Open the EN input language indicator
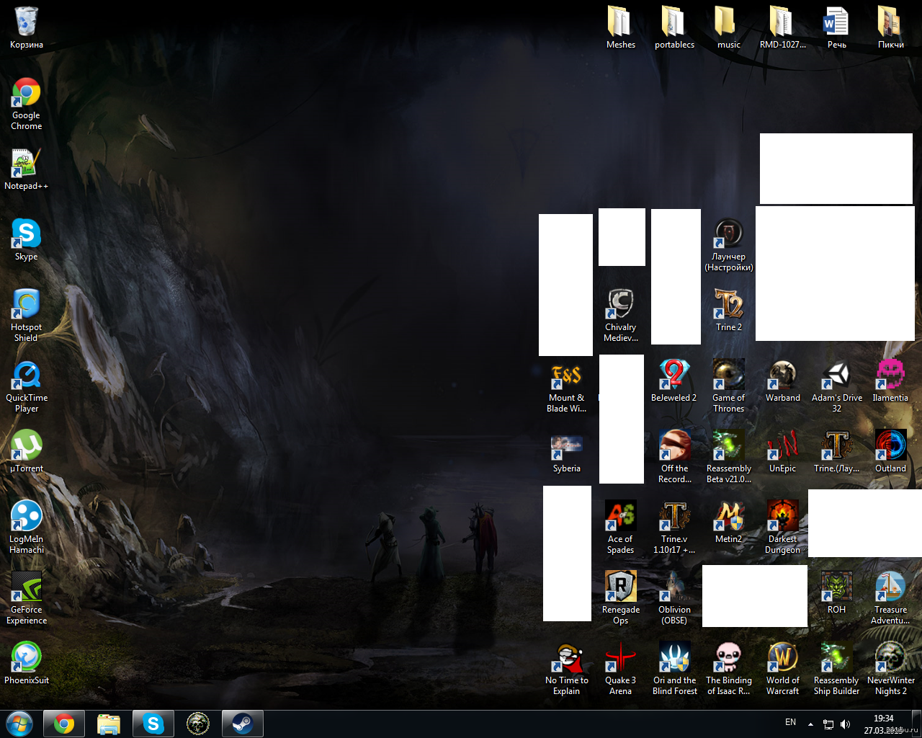Image resolution: width=922 pixels, height=738 pixels. (x=790, y=722)
